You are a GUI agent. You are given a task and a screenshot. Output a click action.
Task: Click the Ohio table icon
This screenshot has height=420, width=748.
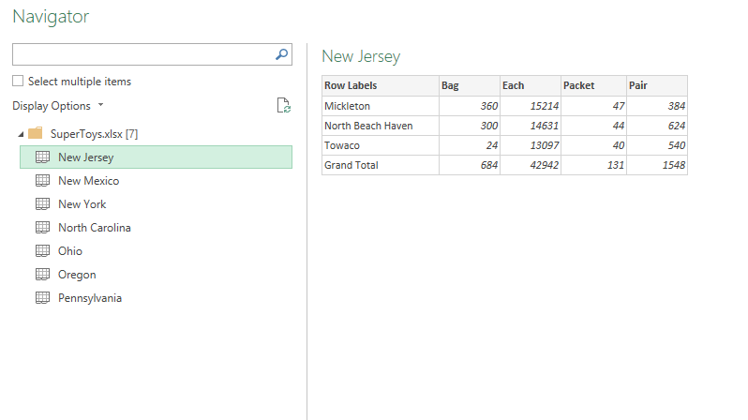coord(42,250)
